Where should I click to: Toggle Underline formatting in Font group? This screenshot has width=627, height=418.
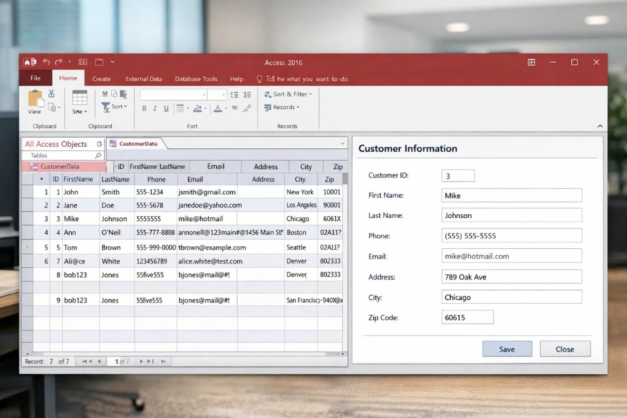(166, 108)
